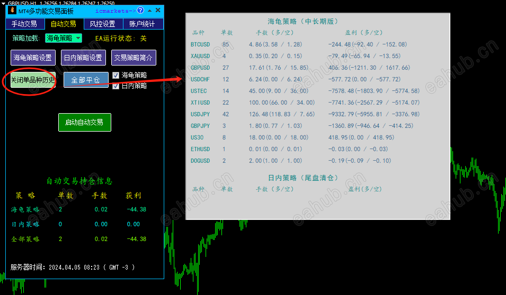506x295 pixels.
Task: Click the BTCUSD row in the history table
Action: tap(298, 44)
